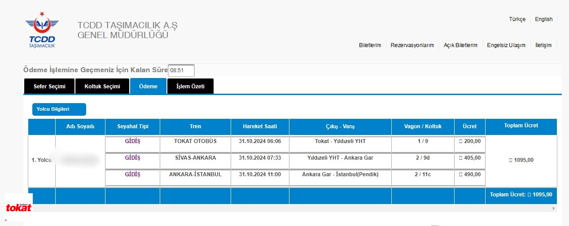Click the Yıldızeli YHT - Ankara Gar route
569x226 pixels.
[x=340, y=158]
